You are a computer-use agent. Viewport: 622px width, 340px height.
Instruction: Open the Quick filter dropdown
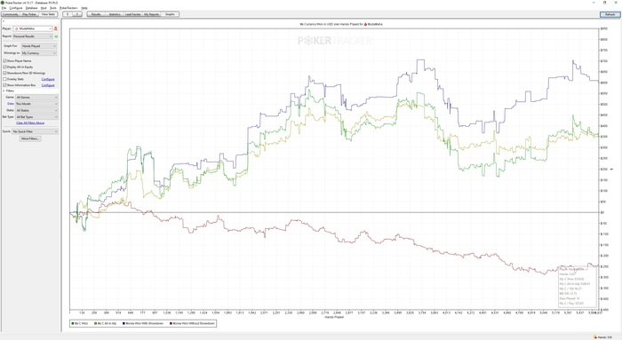tap(35, 131)
